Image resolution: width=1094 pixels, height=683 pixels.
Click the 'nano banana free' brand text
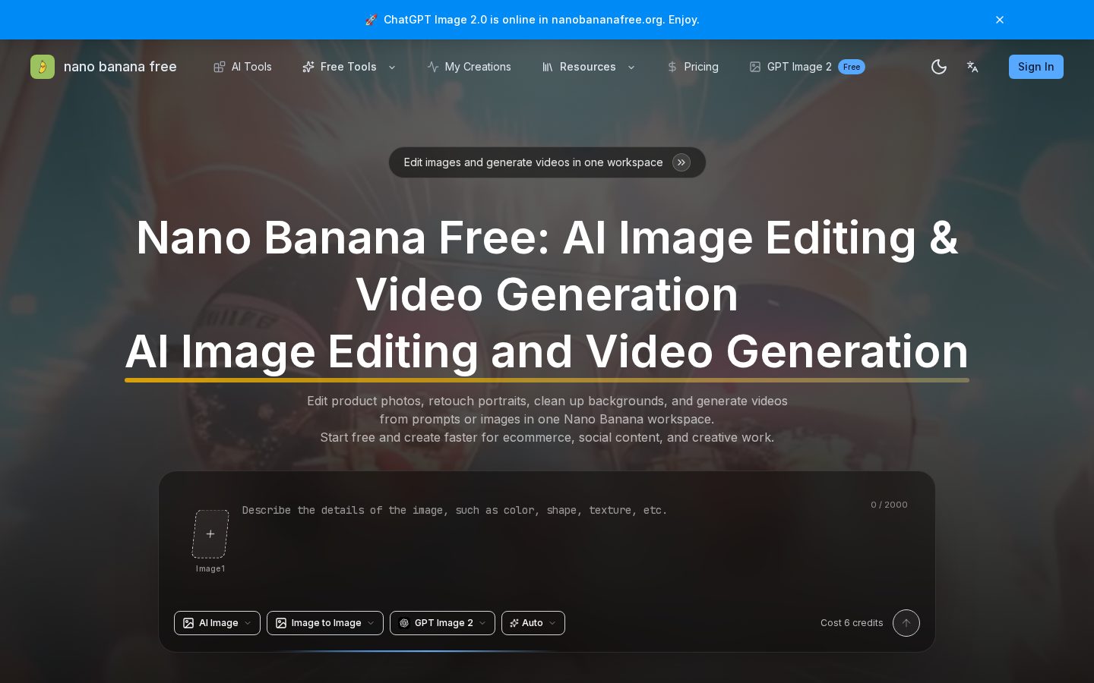(120, 67)
